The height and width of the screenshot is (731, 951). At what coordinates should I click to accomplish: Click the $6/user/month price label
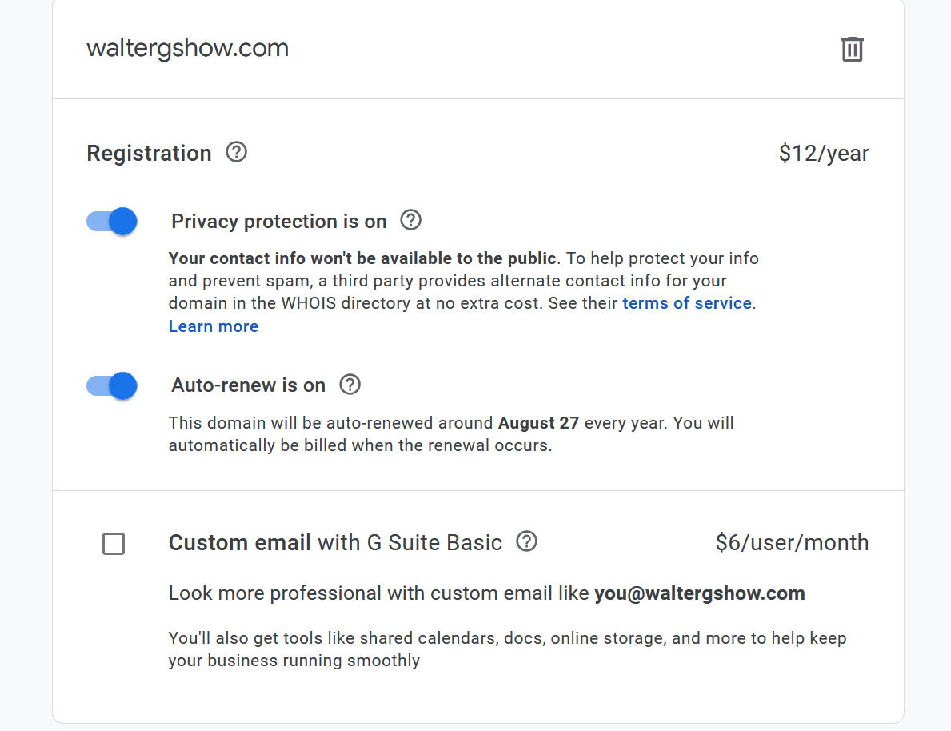coord(791,542)
